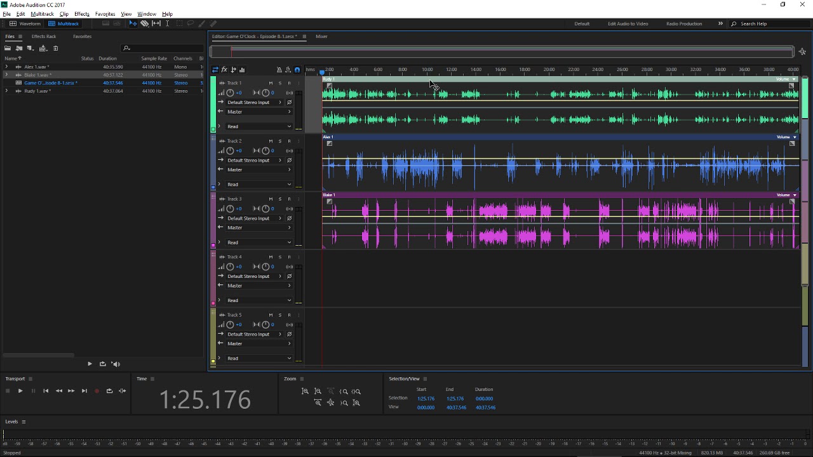Viewport: 813px width, 457px height.
Task: Click Track 1 stereo pan knob
Action: coord(265,93)
